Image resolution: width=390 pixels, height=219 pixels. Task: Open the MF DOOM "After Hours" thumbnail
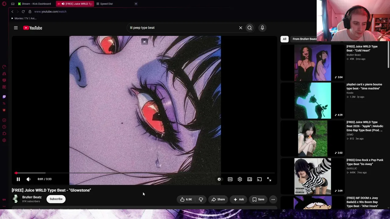[313, 203]
